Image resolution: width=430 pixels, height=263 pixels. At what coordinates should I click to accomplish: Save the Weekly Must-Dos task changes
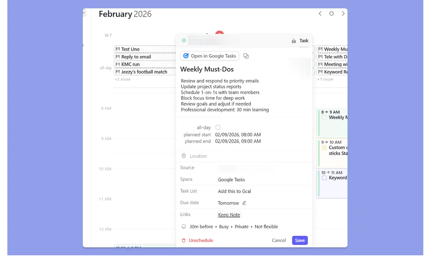(299, 240)
